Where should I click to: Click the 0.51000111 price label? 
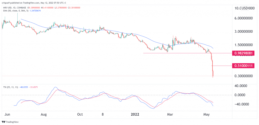243,66
